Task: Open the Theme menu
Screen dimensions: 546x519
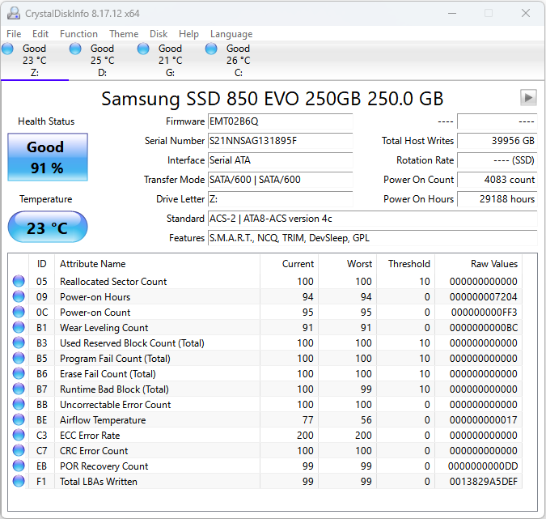Action: tap(124, 34)
